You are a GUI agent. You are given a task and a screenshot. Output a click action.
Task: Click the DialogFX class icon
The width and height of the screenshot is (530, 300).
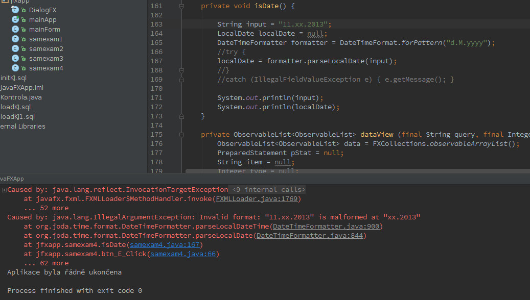15,10
